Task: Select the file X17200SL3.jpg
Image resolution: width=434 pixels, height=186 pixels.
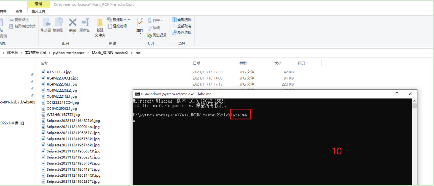Action: click(59, 72)
